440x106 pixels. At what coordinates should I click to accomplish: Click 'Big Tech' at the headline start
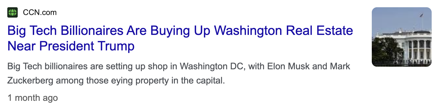click(32, 31)
